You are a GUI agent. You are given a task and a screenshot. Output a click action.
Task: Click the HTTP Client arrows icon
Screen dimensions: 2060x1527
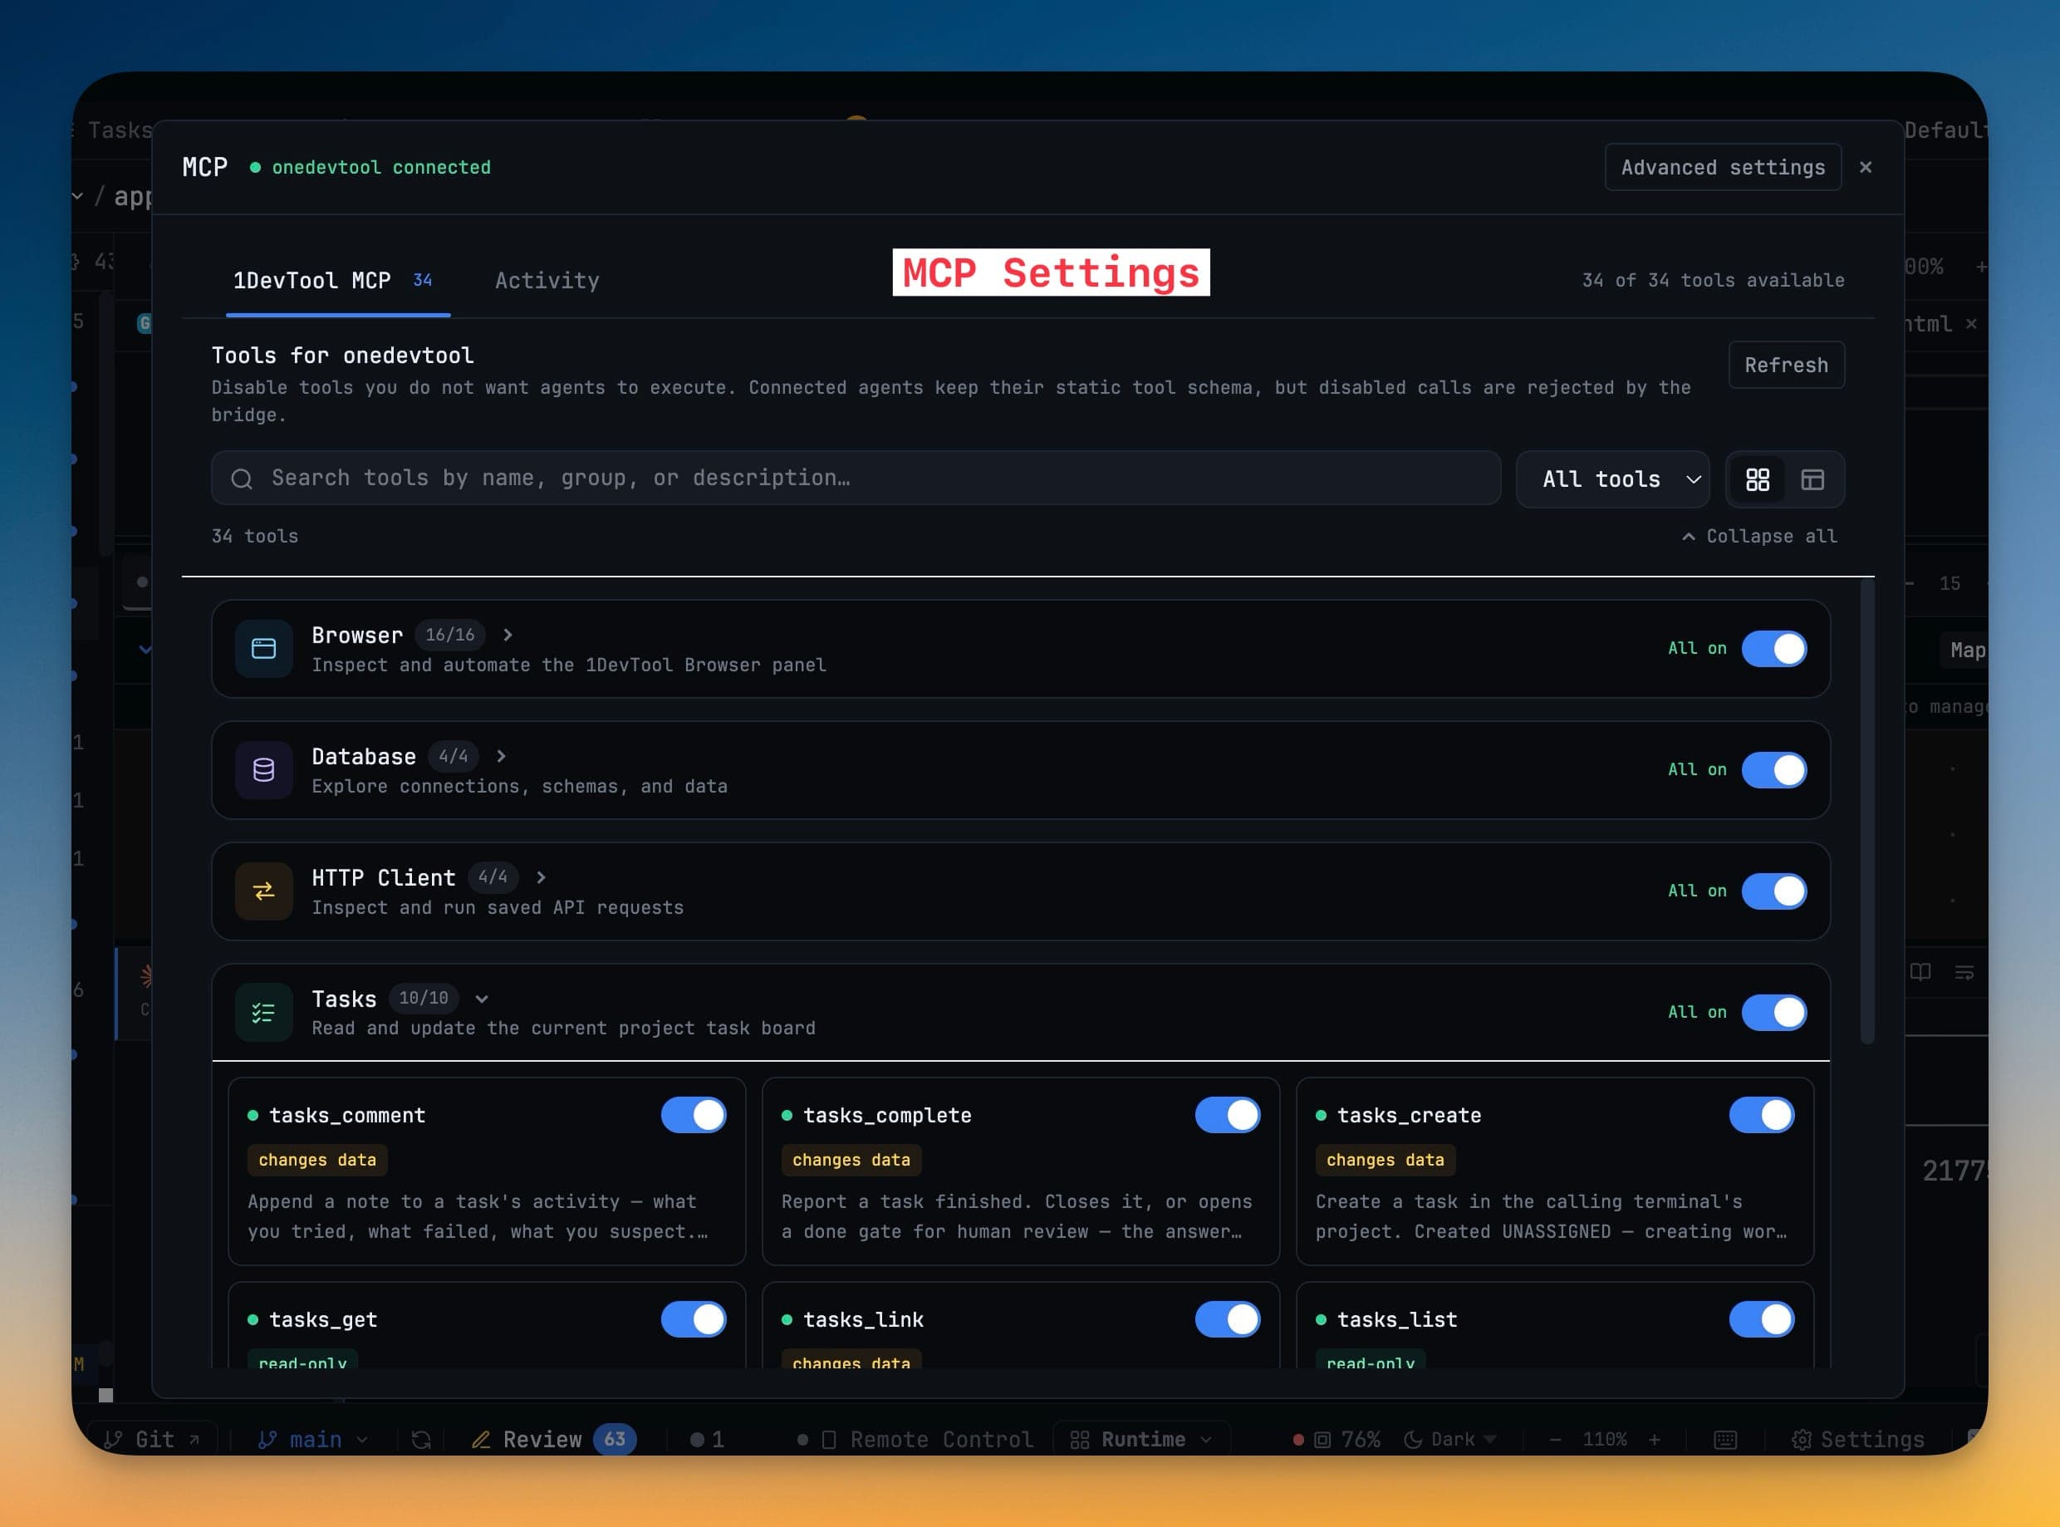coord(263,891)
